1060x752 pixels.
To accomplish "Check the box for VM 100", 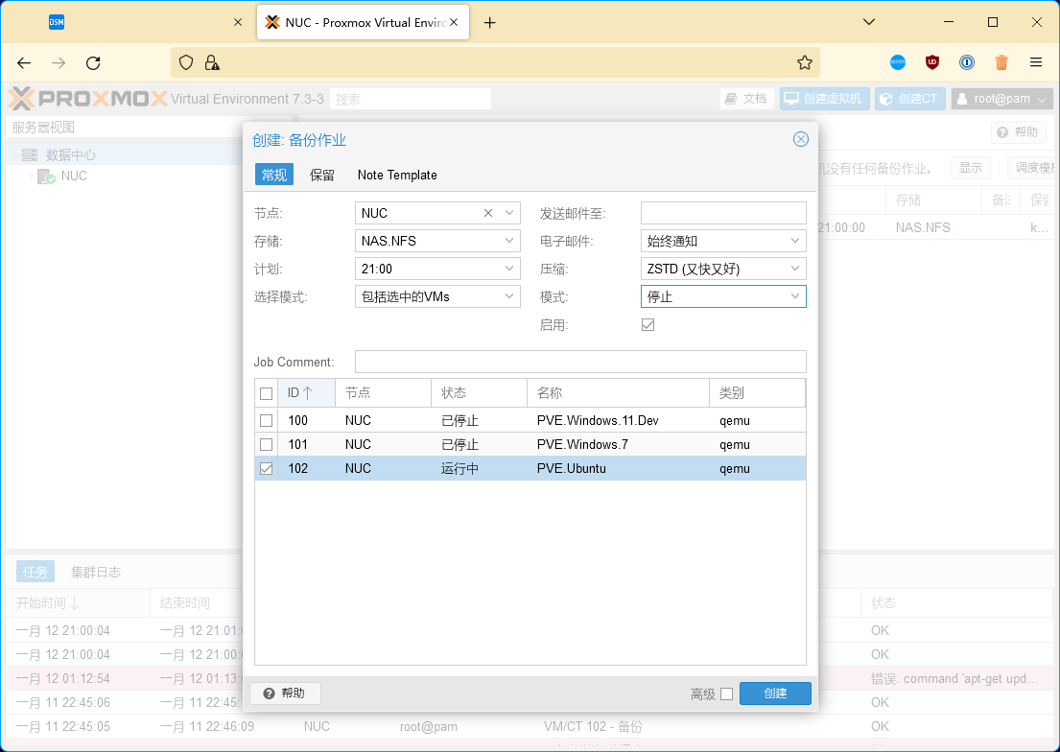I will coord(267,421).
